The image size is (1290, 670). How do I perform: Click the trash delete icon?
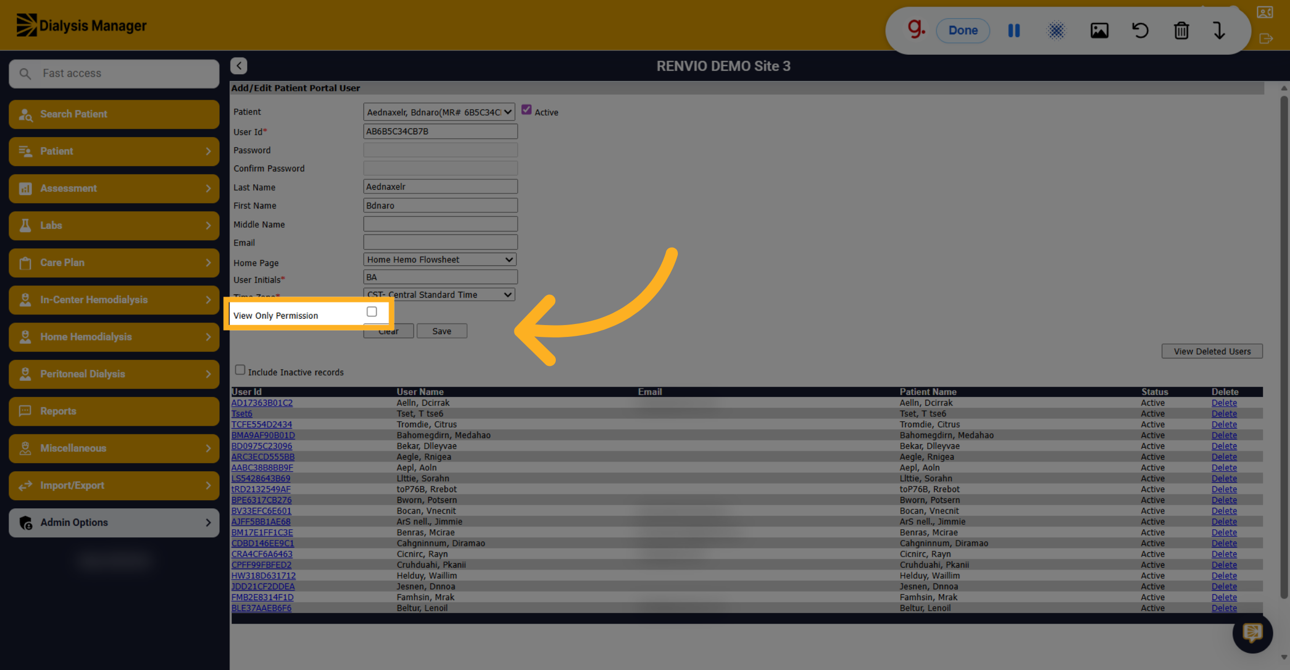pyautogui.click(x=1181, y=31)
